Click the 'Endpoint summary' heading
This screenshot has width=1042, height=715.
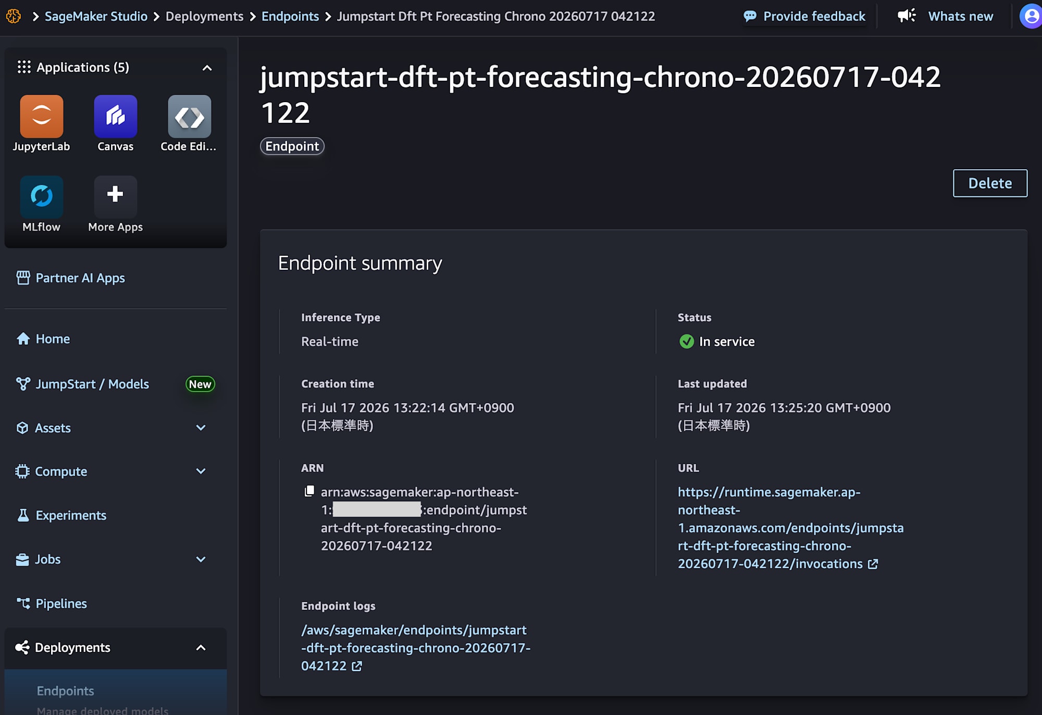point(360,264)
